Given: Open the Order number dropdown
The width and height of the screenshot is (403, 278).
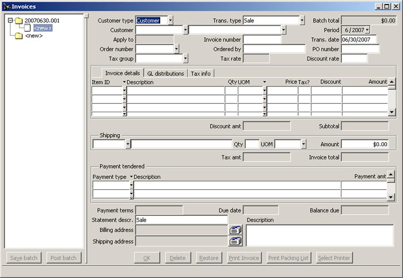Looking at the screenshot, I should coord(176,49).
